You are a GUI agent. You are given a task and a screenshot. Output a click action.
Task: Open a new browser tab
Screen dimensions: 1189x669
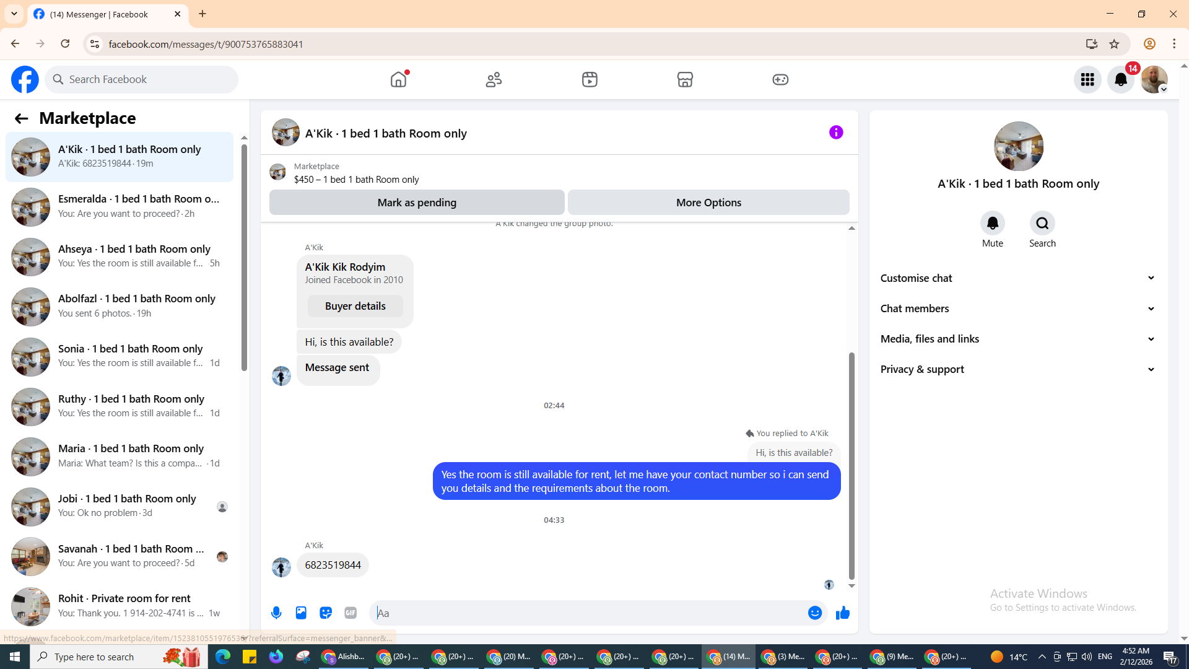pyautogui.click(x=203, y=14)
